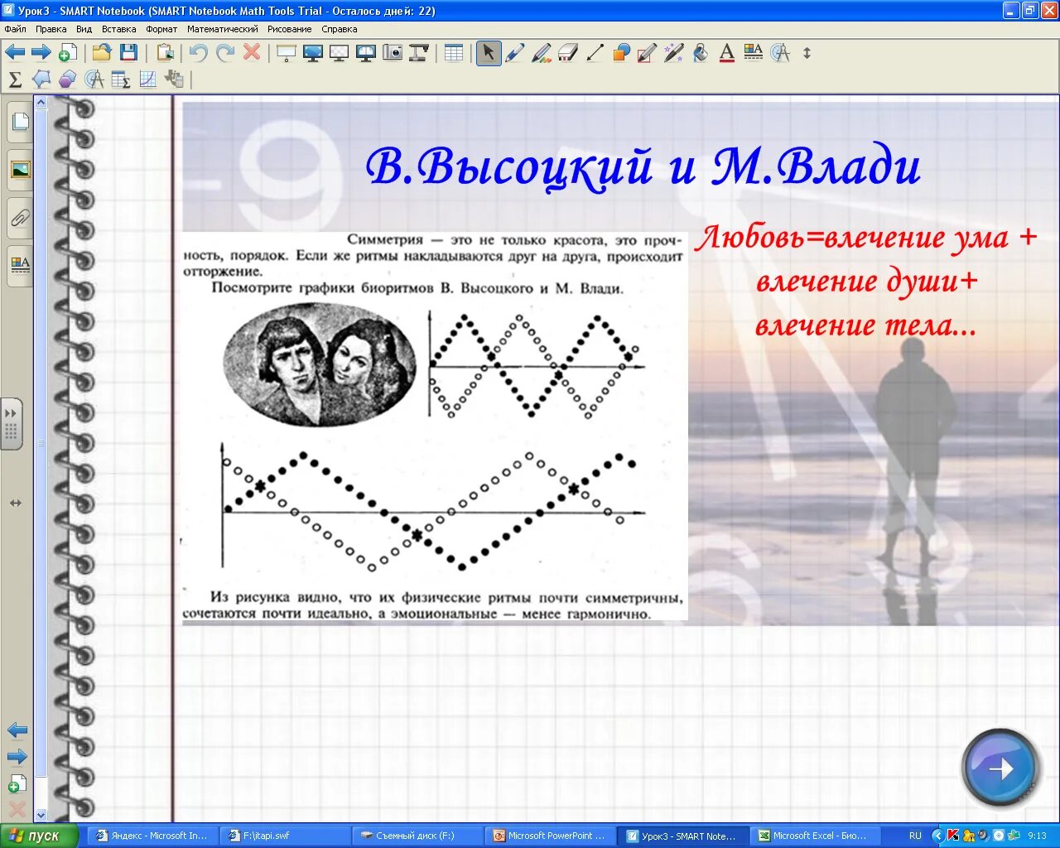Open the Формат menu
The width and height of the screenshot is (1060, 848).
pyautogui.click(x=161, y=29)
